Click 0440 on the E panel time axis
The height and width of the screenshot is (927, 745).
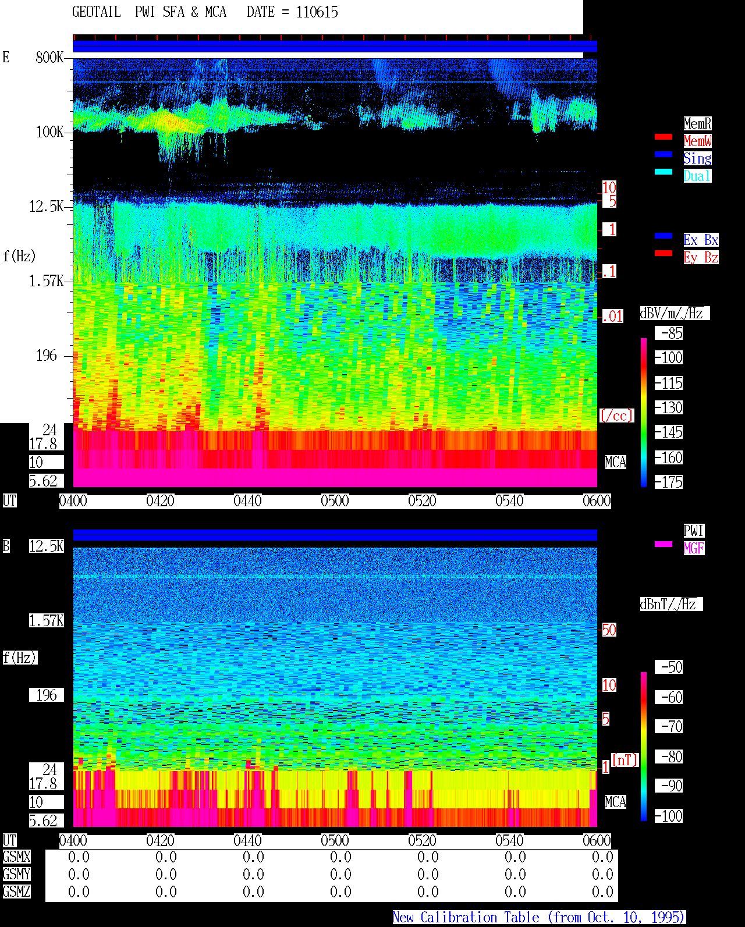(248, 500)
